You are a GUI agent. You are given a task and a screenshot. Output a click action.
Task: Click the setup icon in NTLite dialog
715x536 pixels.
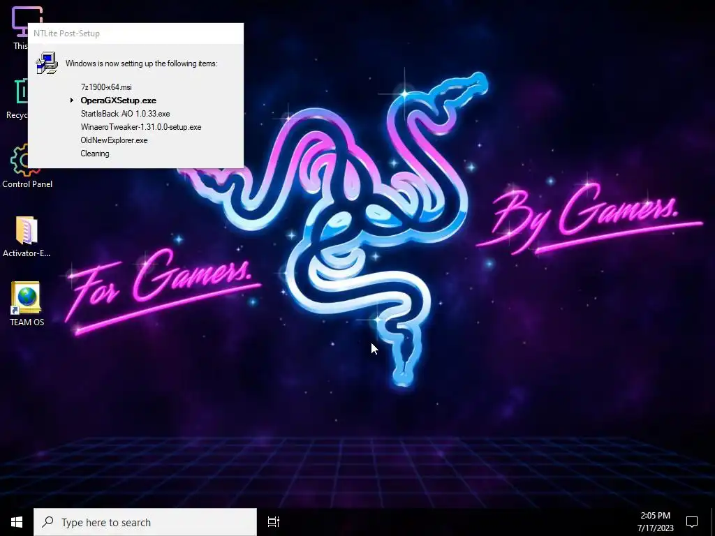(47, 63)
